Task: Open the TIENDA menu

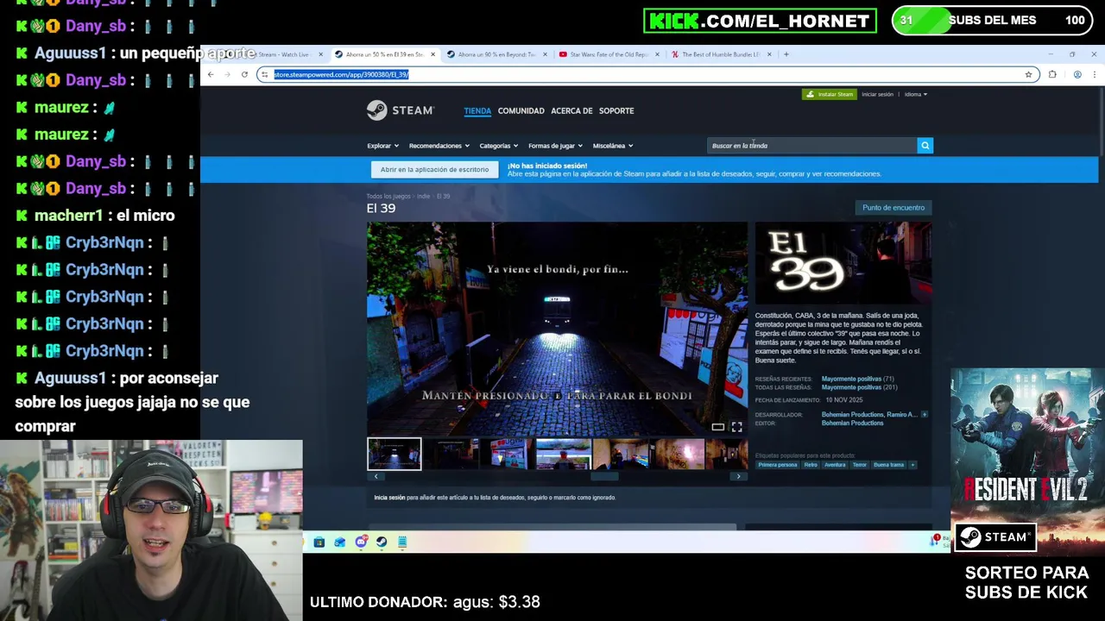Action: [x=477, y=110]
